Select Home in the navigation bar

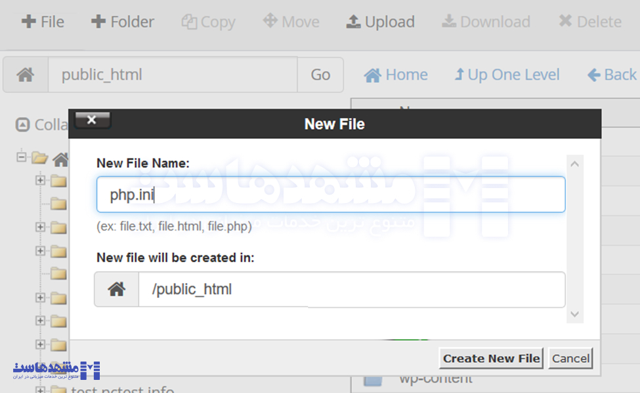(x=395, y=74)
